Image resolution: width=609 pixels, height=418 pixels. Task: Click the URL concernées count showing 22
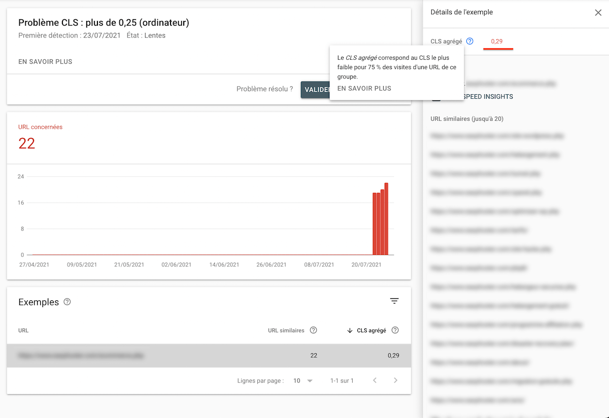[x=26, y=143]
